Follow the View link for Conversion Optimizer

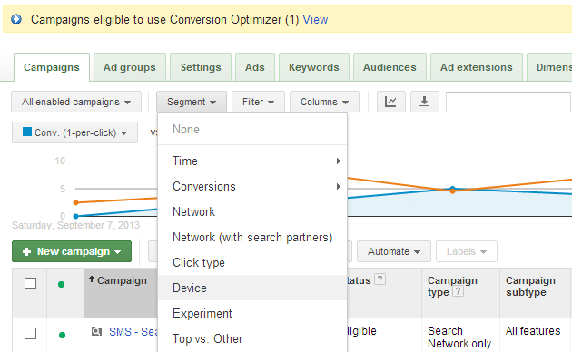(315, 19)
